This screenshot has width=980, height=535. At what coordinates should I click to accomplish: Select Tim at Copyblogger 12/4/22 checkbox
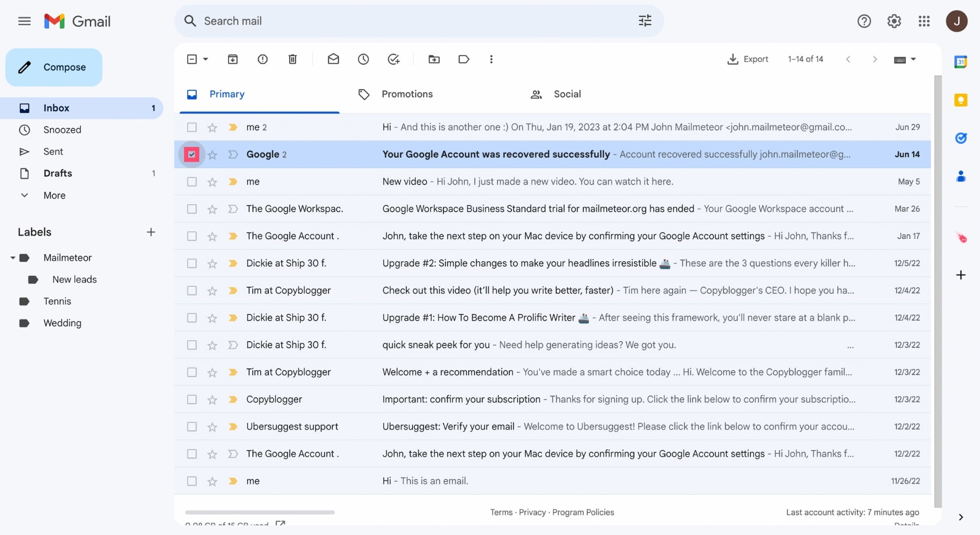[192, 291]
